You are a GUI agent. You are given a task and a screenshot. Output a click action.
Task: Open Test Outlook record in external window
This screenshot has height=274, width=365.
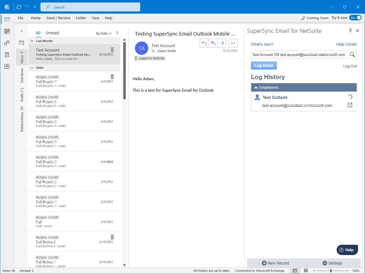(350, 105)
